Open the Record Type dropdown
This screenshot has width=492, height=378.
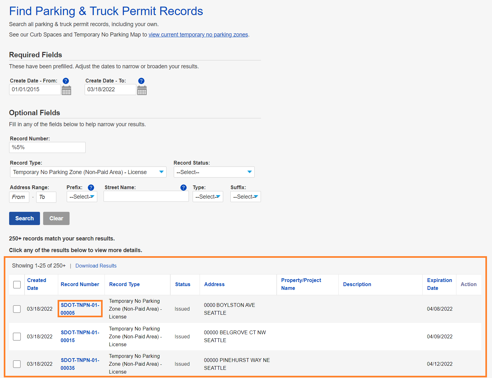tap(88, 172)
